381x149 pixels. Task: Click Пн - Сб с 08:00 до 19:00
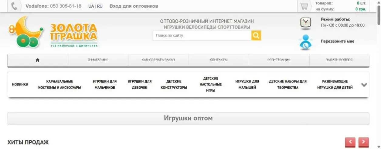click(x=343, y=25)
